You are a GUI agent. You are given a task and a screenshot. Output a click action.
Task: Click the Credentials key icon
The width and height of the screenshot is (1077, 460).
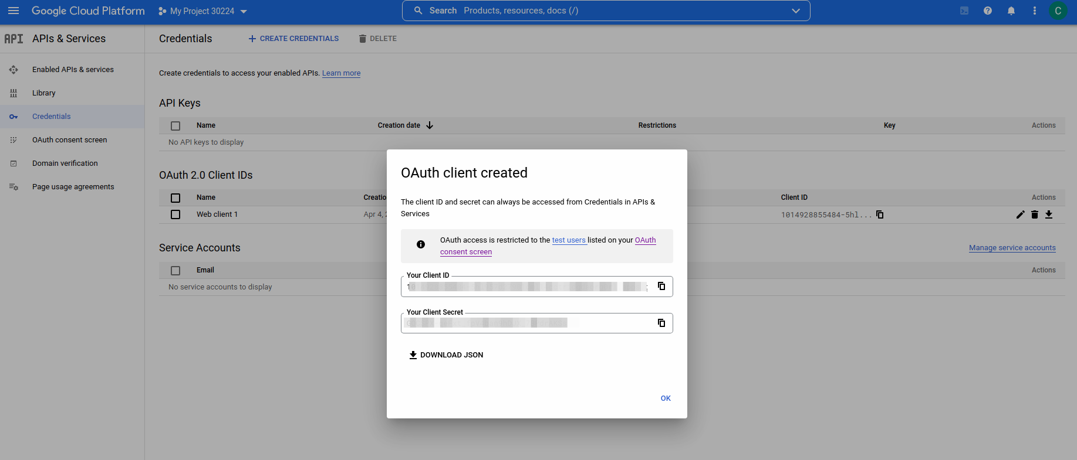[13, 117]
